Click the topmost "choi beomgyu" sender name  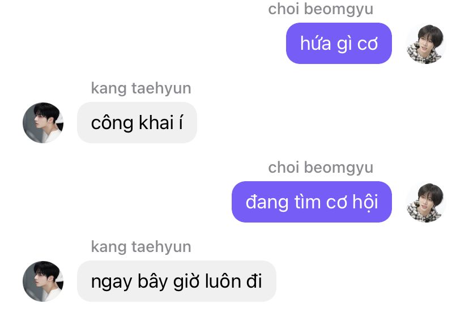point(321,9)
